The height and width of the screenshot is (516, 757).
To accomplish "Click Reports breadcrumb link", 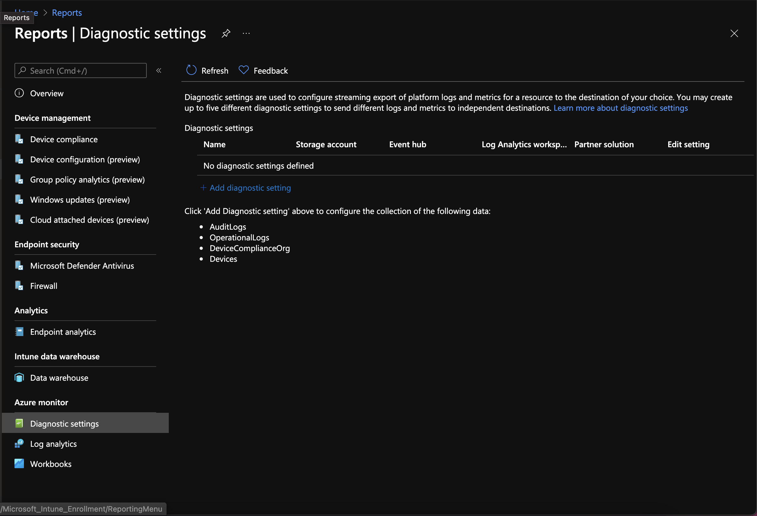I will coord(67,13).
